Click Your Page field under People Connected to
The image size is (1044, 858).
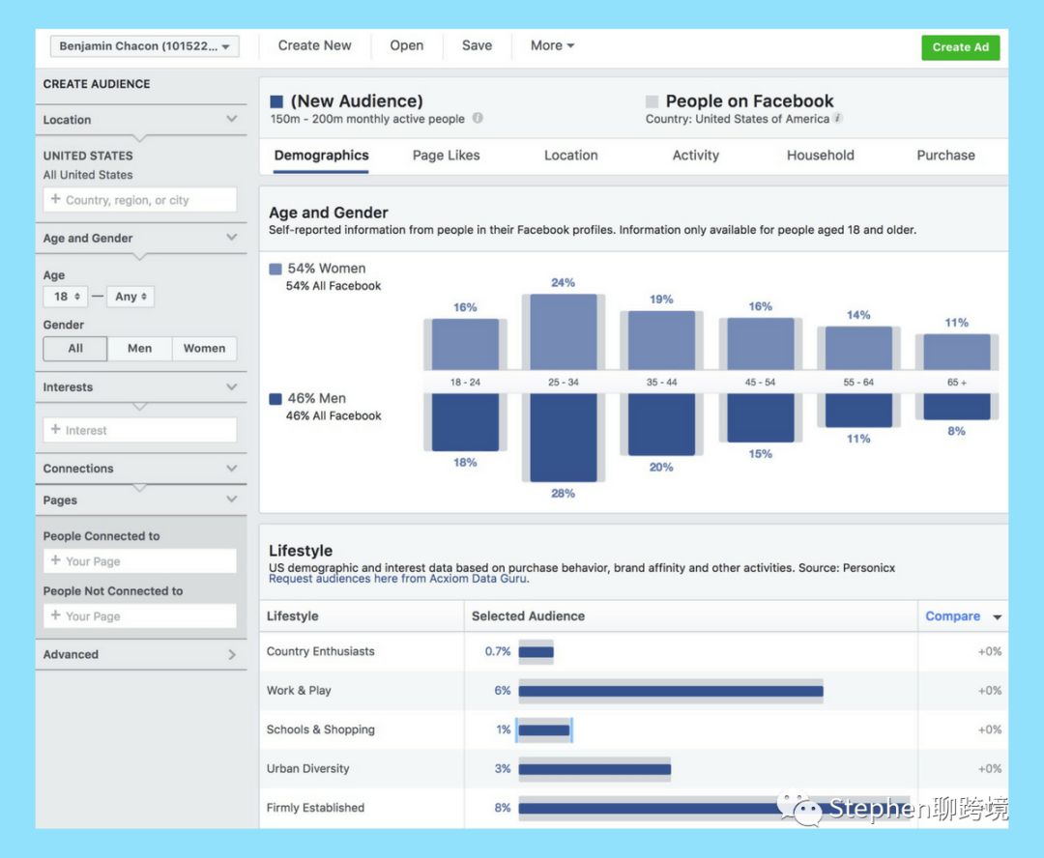[x=140, y=561]
